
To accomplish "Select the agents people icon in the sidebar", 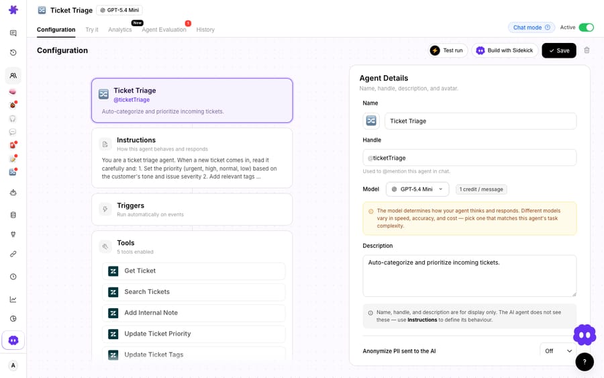I will (x=13, y=75).
